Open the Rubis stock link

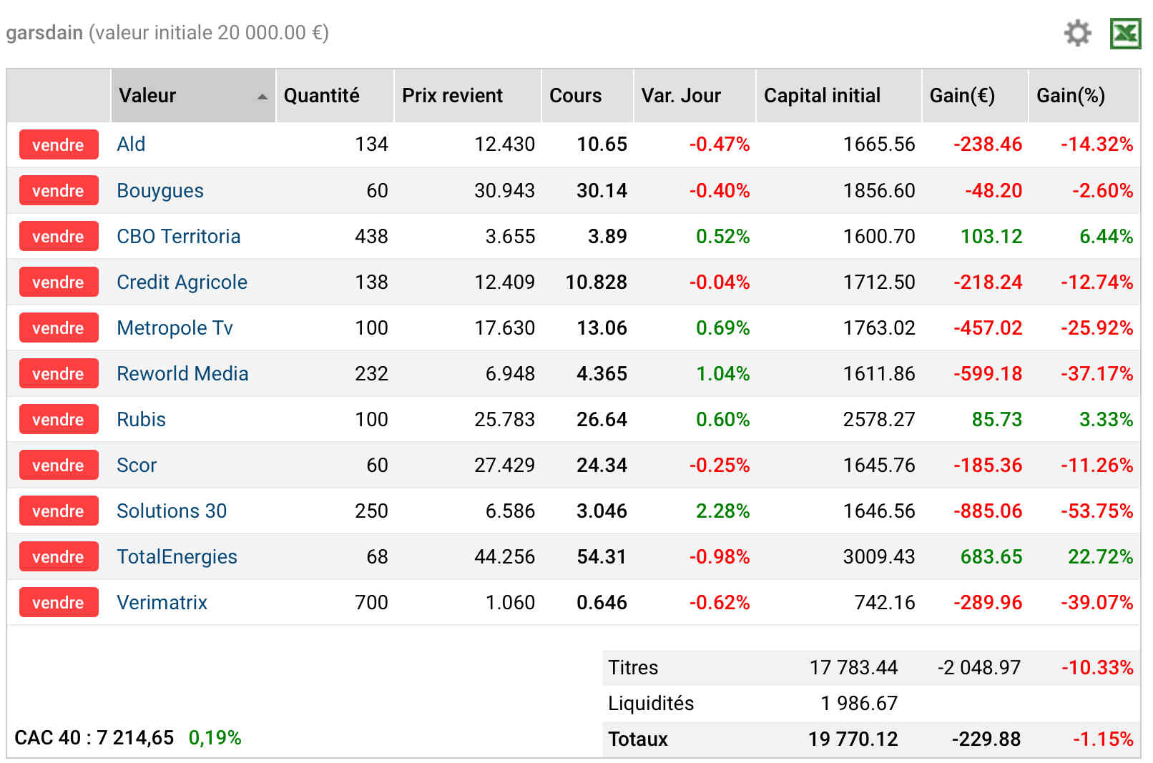[142, 419]
